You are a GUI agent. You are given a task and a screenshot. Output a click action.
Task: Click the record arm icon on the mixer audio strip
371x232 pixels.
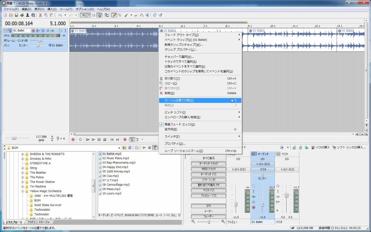254,207
